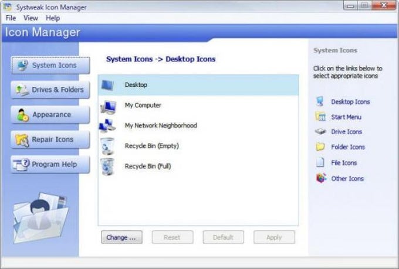Go to the Drive Icons link

(x=346, y=132)
